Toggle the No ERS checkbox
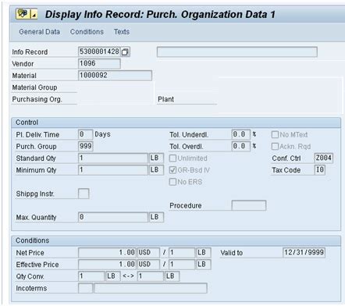This screenshot has height=306, width=345. tap(172, 182)
